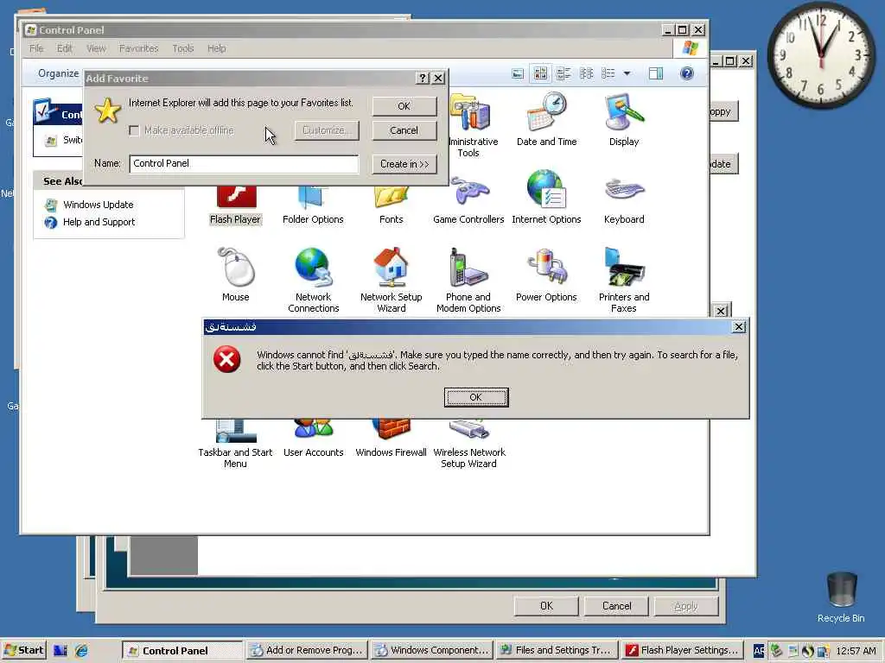Click the language bar tray indicator

tap(759, 651)
